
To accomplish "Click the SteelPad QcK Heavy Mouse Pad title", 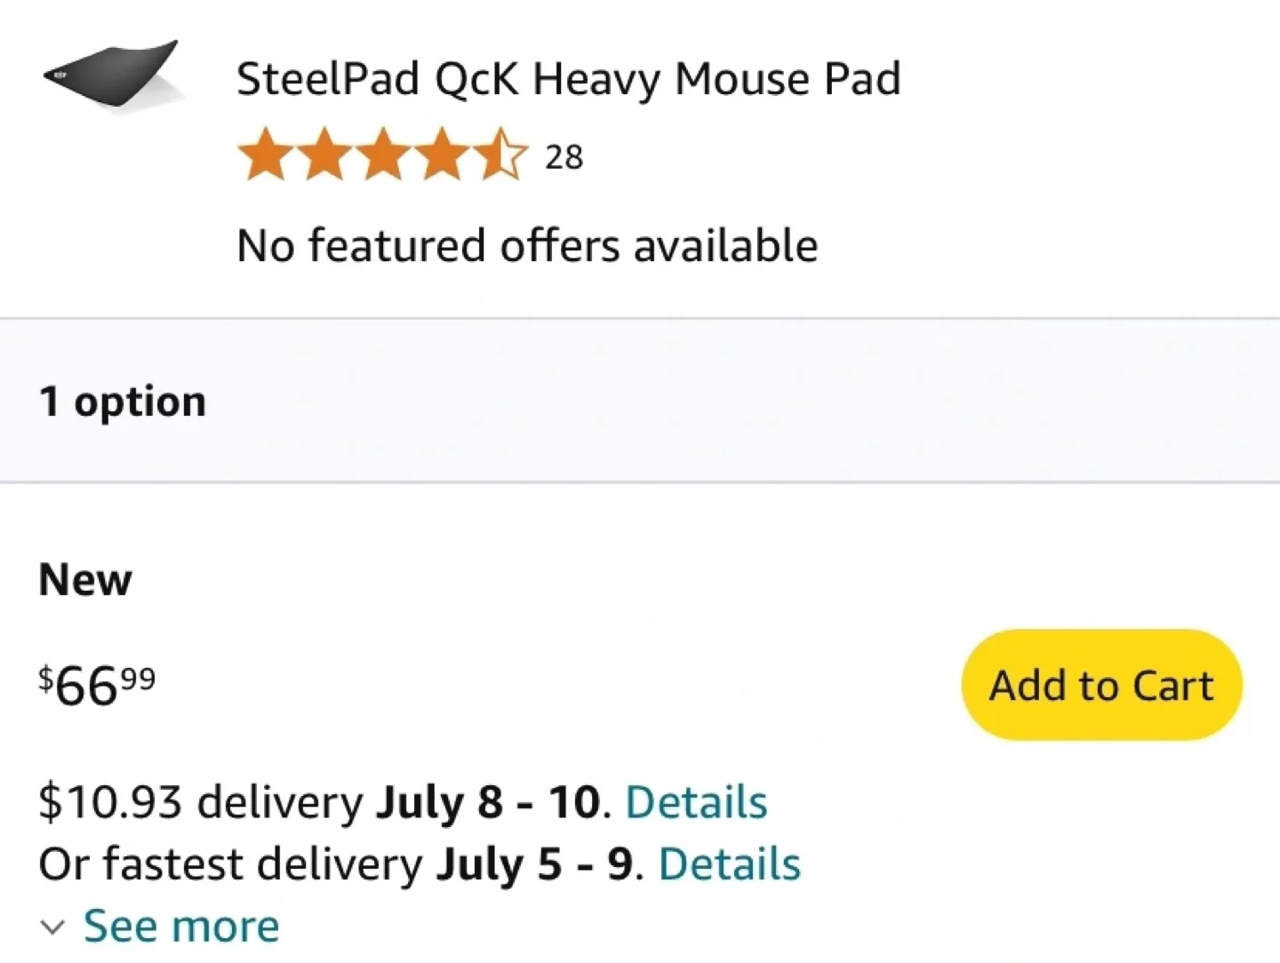I will (569, 78).
